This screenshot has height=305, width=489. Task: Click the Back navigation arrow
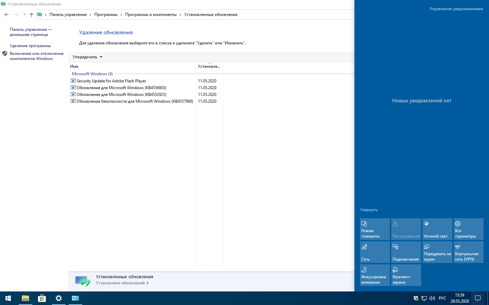6,15
